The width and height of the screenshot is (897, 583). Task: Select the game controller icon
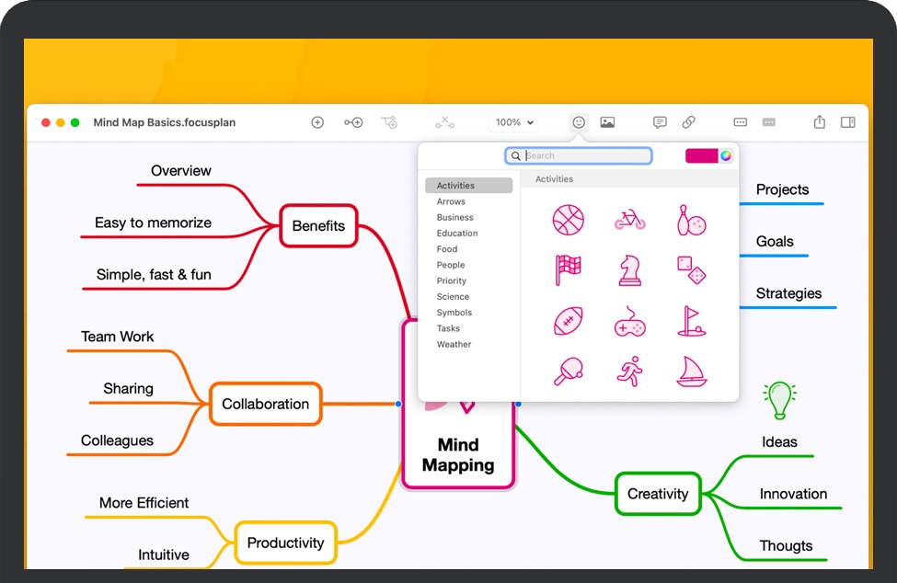click(630, 322)
